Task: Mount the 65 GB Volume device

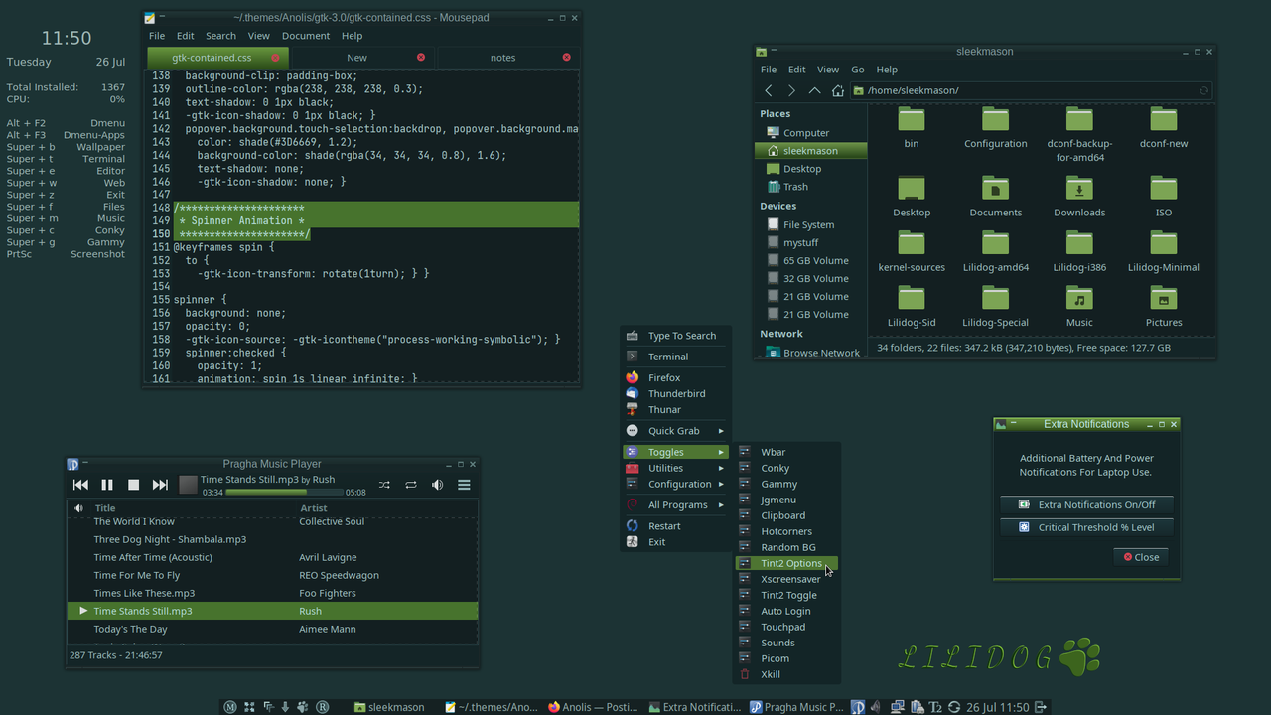Action: (810, 260)
